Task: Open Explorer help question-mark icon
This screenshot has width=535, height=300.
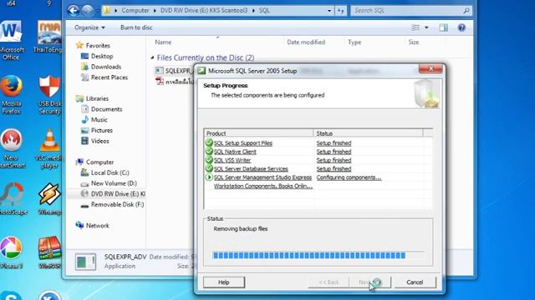Action: 461,27
